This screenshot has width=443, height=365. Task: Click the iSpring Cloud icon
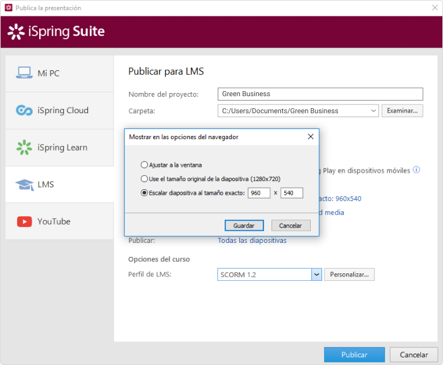click(24, 110)
